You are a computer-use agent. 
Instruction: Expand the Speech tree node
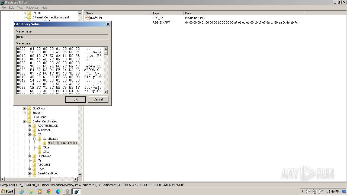pyautogui.click(x=24, y=113)
